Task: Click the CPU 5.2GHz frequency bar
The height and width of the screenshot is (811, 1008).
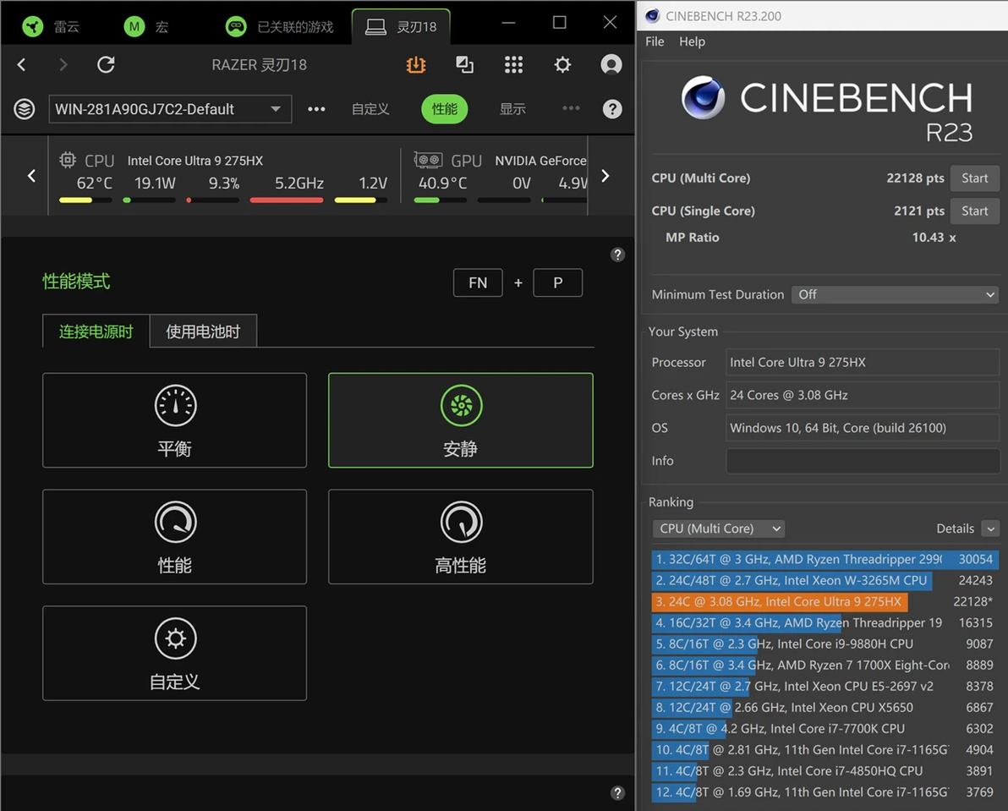Action: (x=287, y=200)
